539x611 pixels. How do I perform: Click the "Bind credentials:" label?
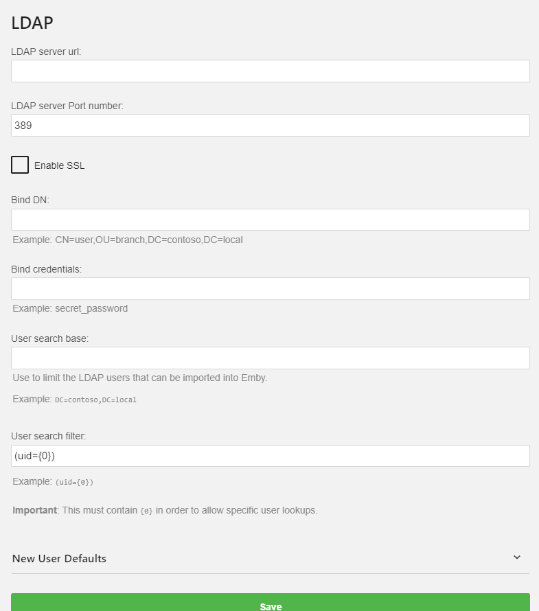pyautogui.click(x=47, y=269)
